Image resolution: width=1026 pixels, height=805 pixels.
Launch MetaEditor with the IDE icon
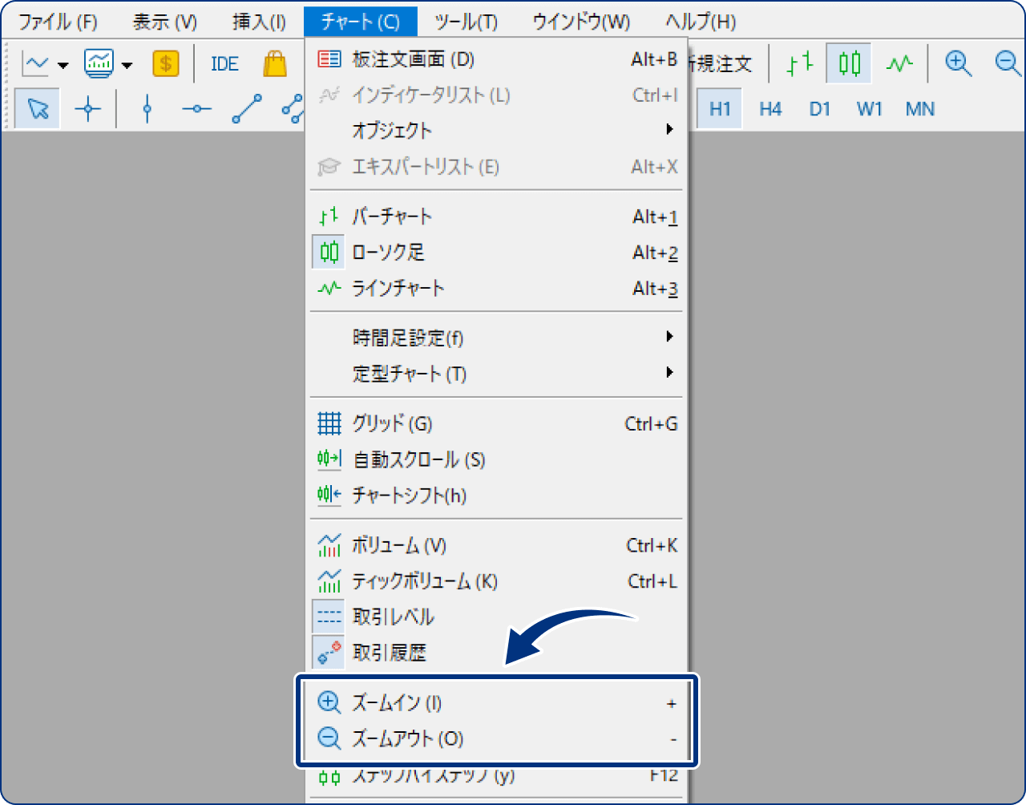224,63
